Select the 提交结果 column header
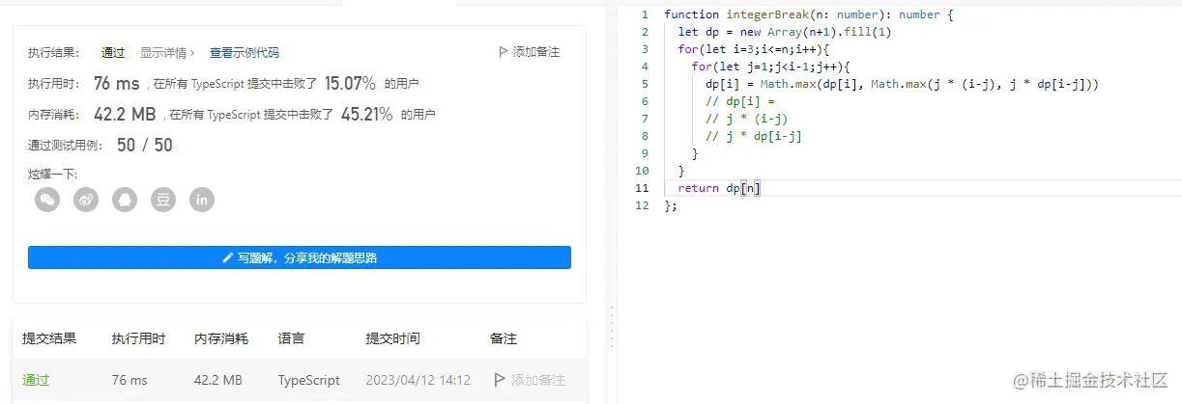The width and height of the screenshot is (1182, 404). tap(49, 339)
